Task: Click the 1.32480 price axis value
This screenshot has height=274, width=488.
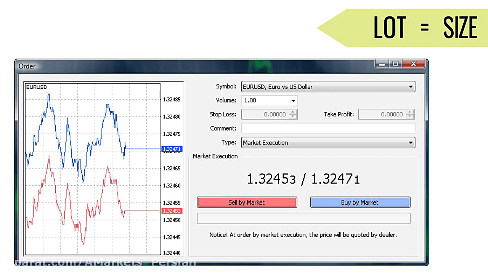Action: [x=172, y=117]
